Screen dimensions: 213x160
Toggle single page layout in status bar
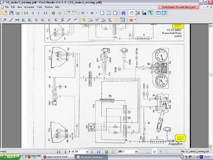coord(148,151)
